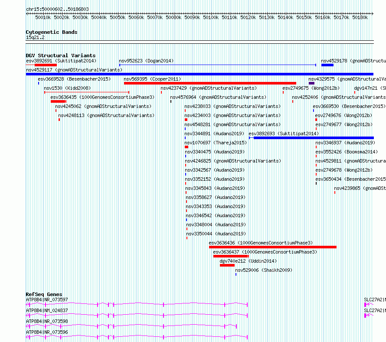Select the esv3636436 long red bar
Image resolution: width=386 pixels, height=342 pixels.
tap(273, 247)
